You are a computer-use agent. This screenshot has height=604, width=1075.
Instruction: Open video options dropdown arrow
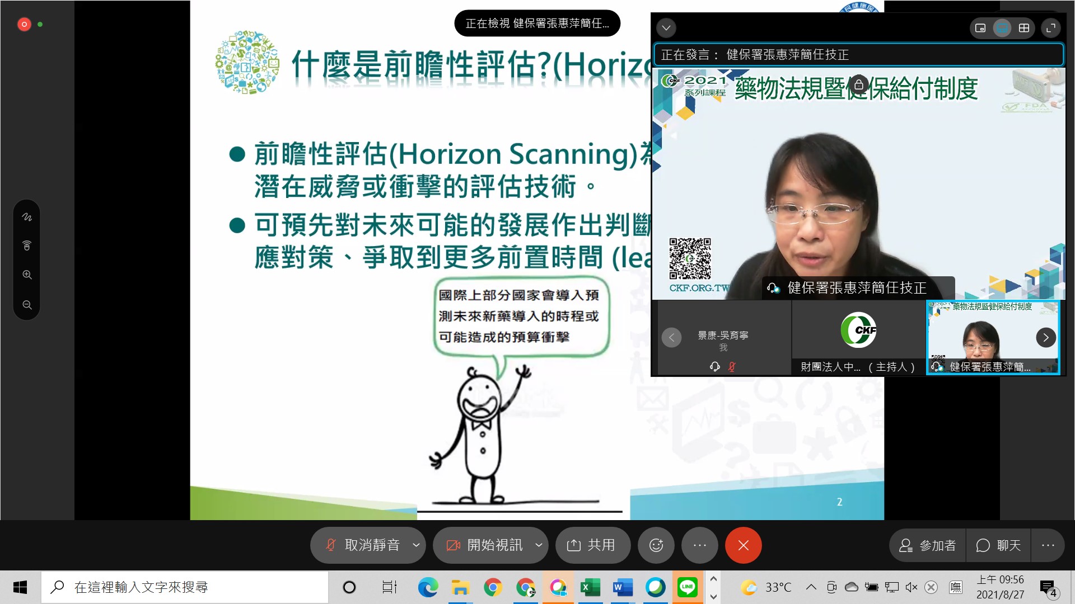(x=539, y=545)
